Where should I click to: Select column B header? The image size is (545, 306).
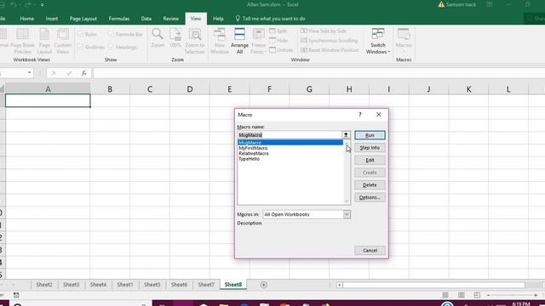coord(110,89)
